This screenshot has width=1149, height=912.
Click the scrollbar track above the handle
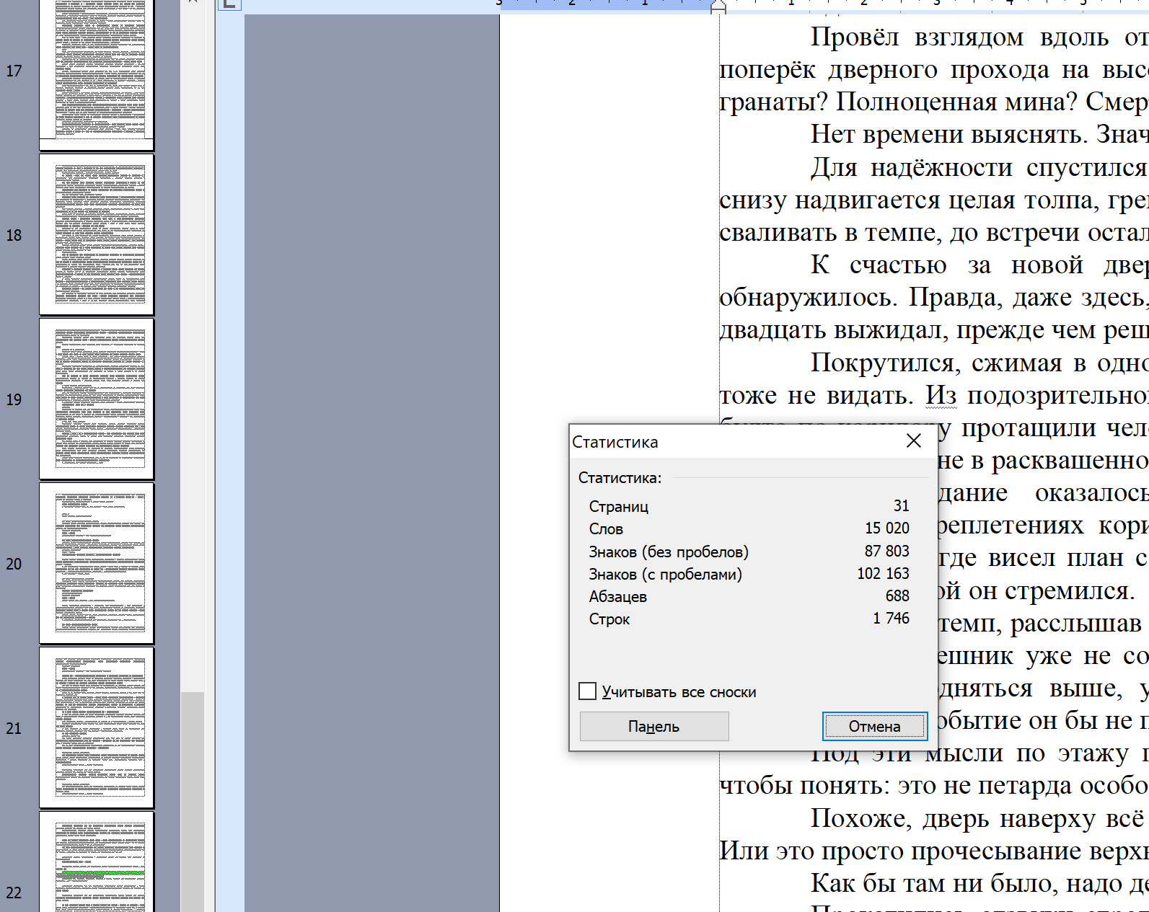pyautogui.click(x=193, y=360)
